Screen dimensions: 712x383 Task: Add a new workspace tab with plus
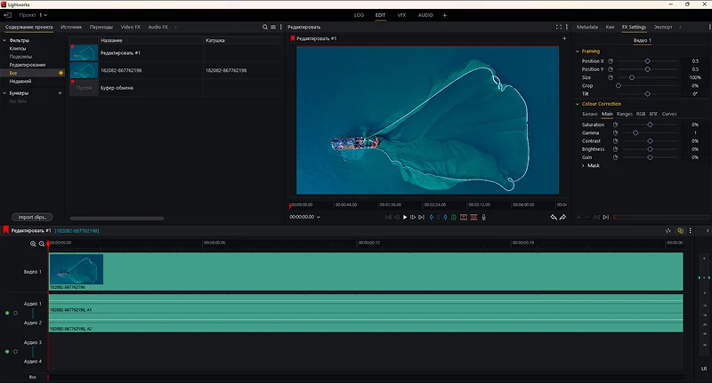pyautogui.click(x=444, y=15)
